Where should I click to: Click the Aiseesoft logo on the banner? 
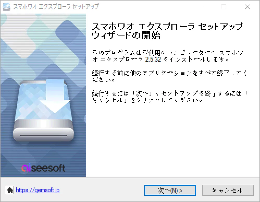[43, 168]
